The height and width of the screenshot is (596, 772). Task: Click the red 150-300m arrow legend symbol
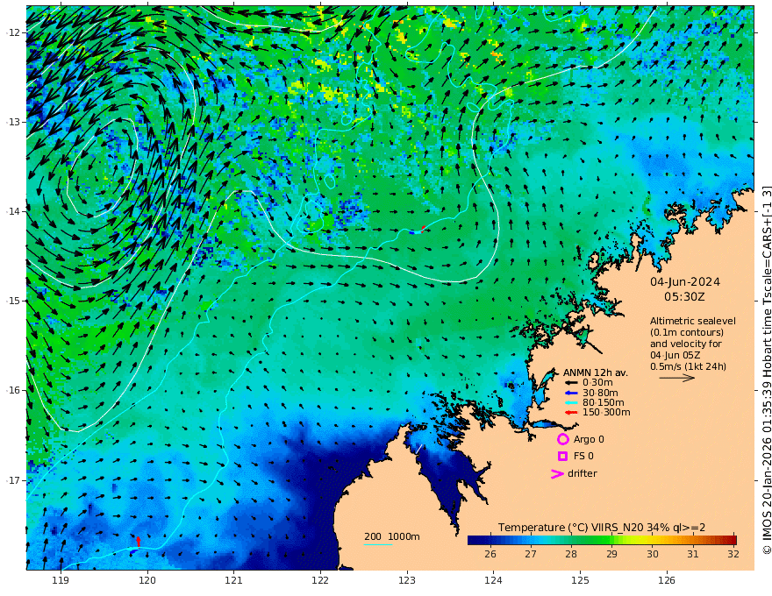(571, 413)
